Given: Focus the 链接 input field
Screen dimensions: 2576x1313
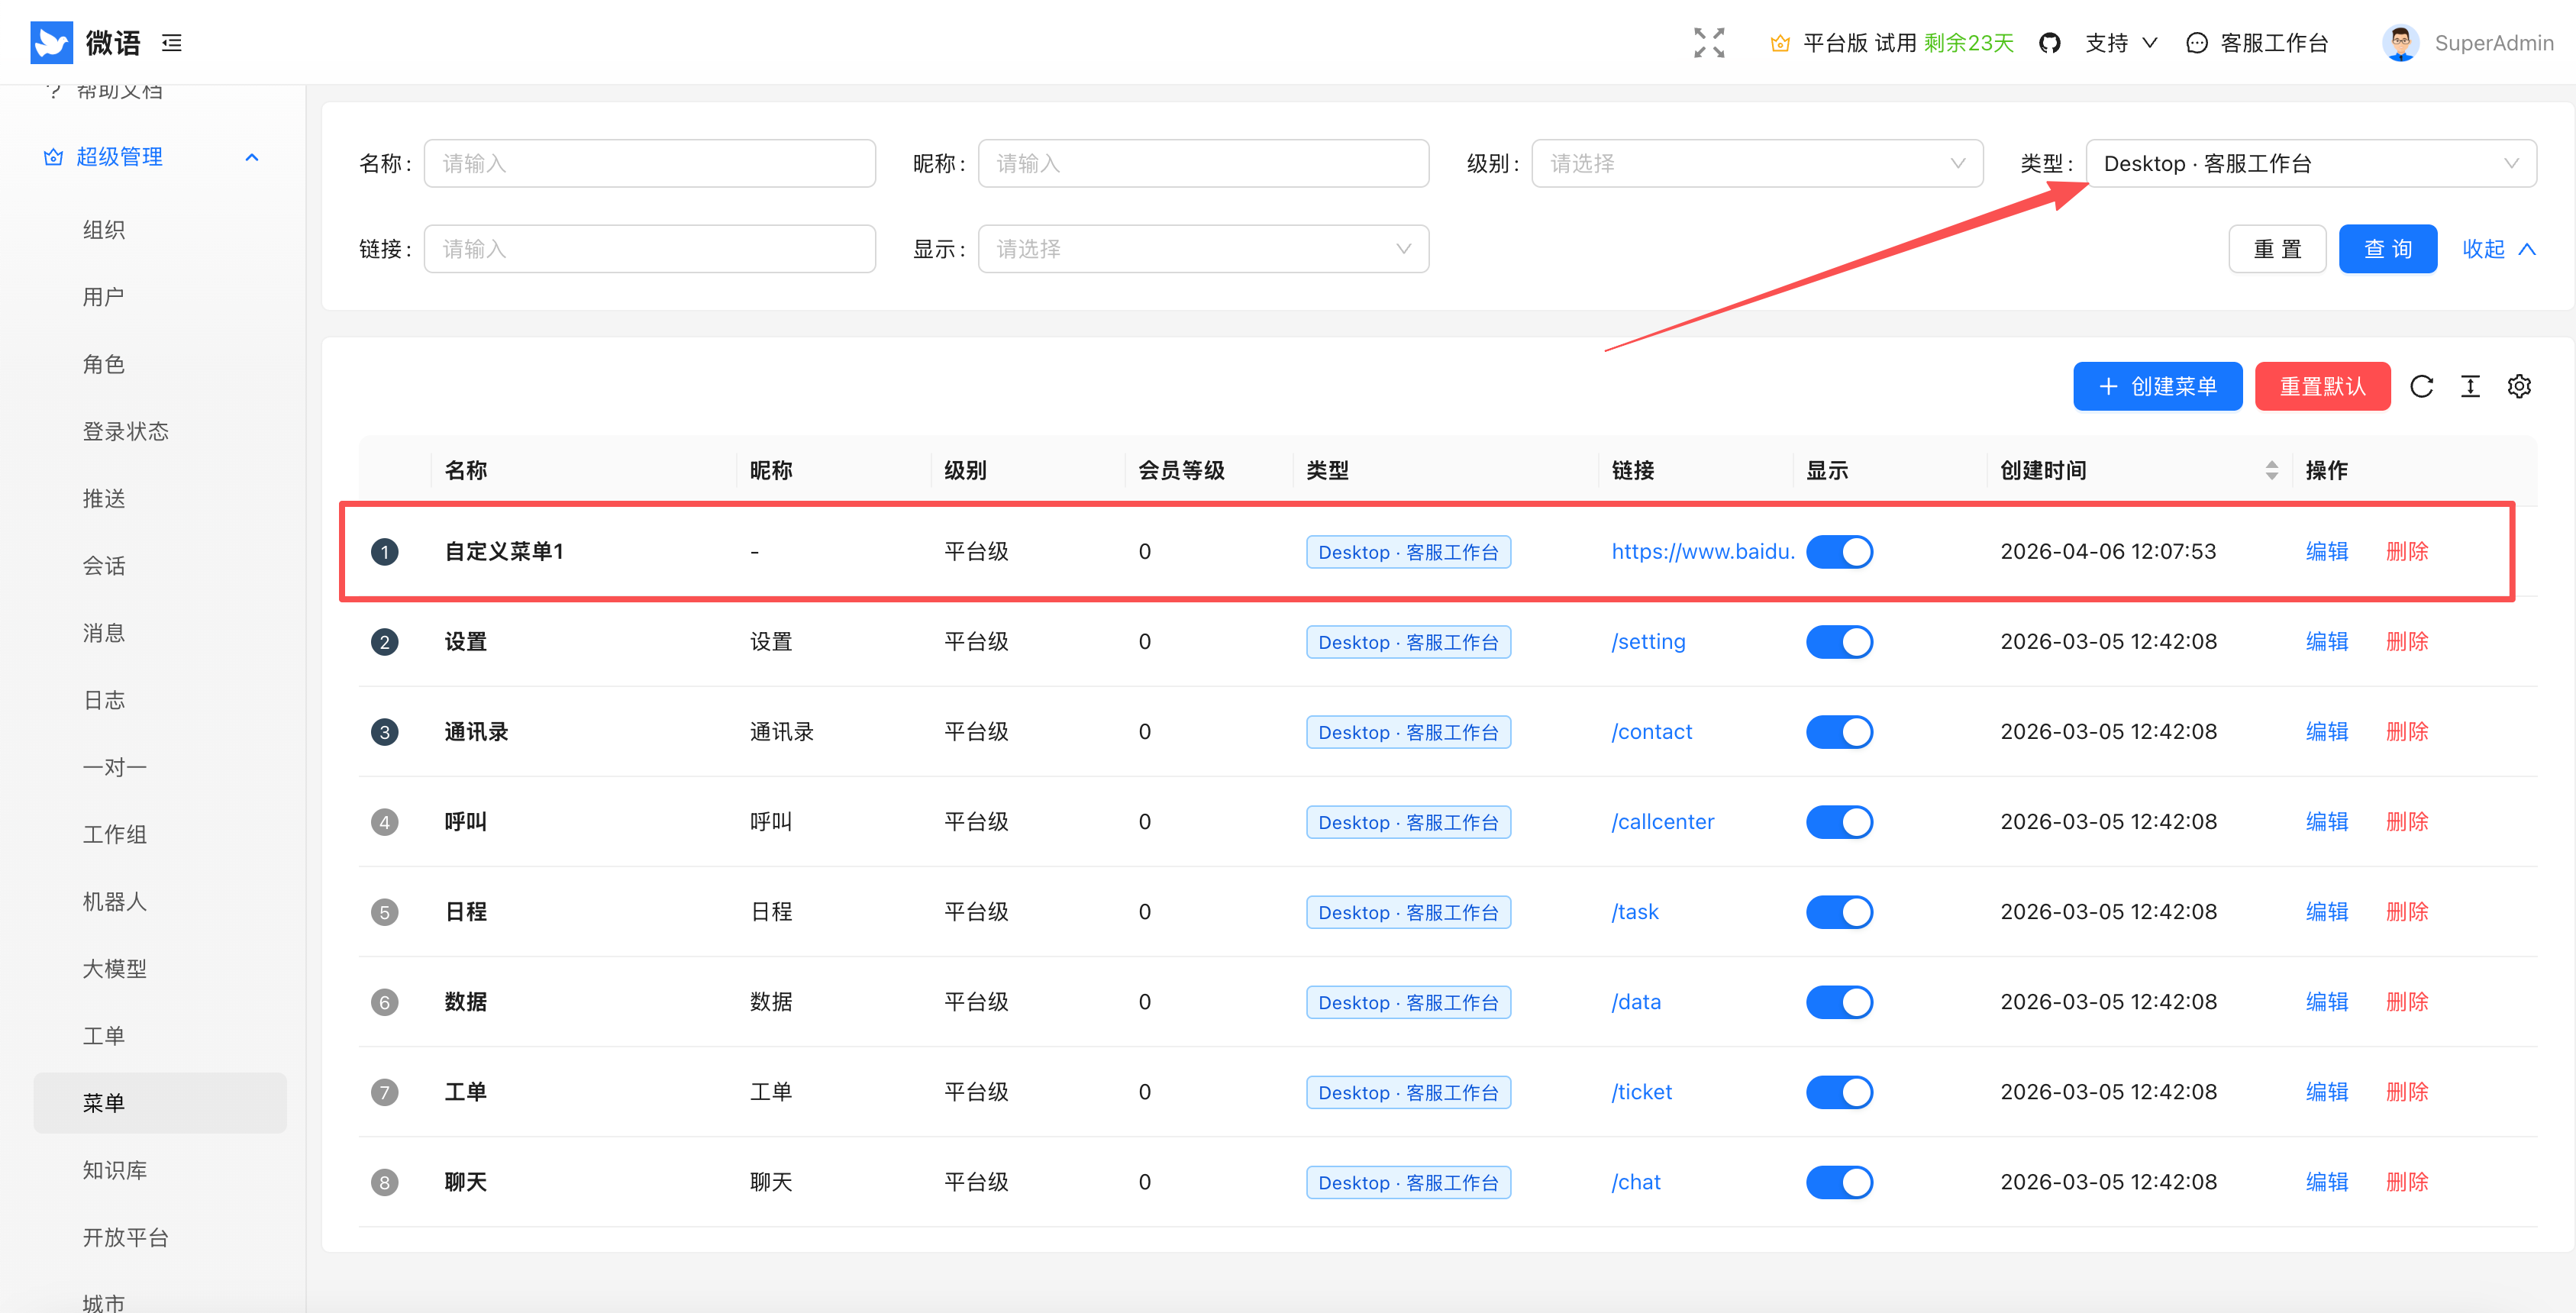Looking at the screenshot, I should [649, 249].
